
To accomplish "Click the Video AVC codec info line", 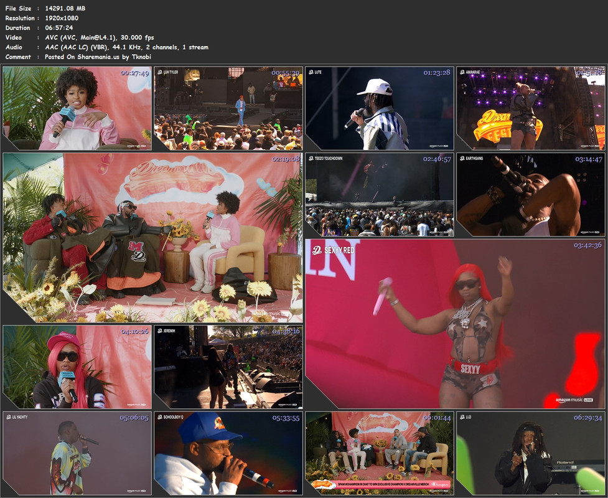I will [100, 37].
